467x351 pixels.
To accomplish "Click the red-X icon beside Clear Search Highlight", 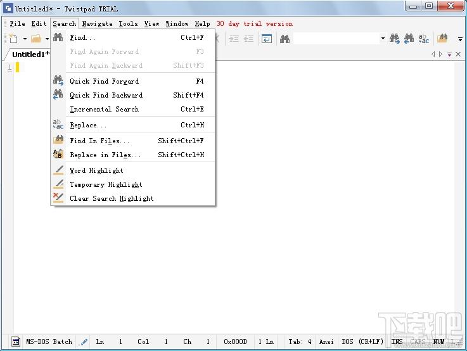I will 58,198.
